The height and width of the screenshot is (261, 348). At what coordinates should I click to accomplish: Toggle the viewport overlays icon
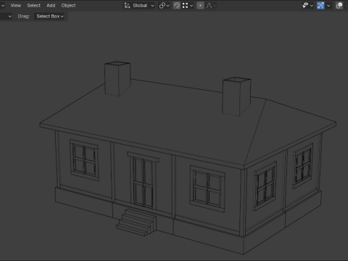pyautogui.click(x=339, y=5)
